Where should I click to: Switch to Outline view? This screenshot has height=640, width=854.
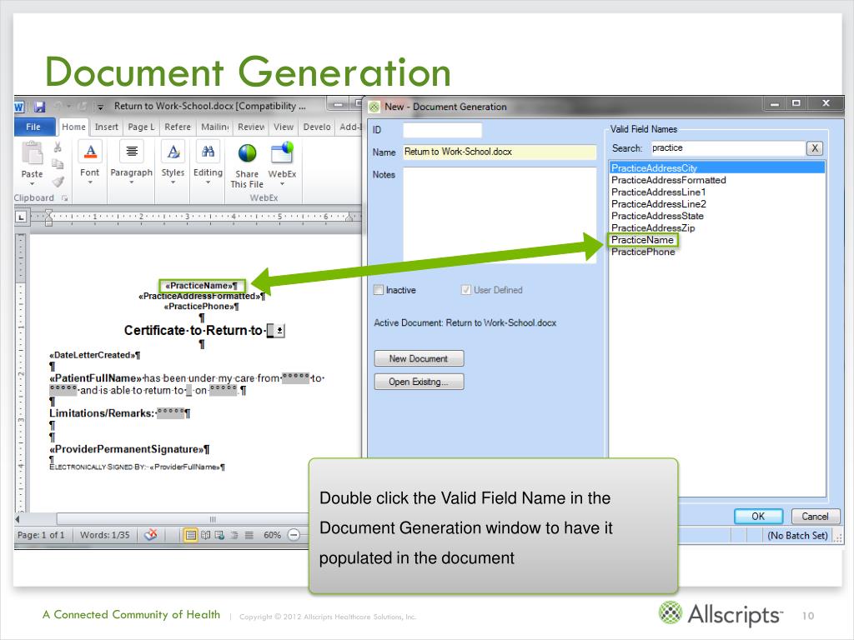234,535
